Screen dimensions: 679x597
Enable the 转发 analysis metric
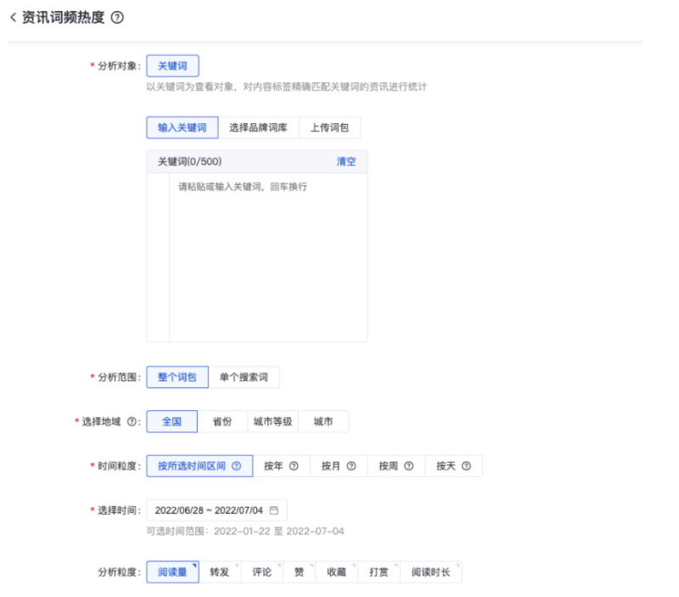[218, 572]
